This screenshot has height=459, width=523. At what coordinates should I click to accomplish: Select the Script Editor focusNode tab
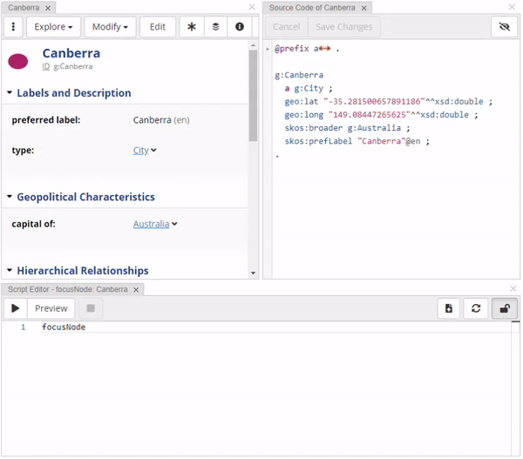tap(68, 289)
